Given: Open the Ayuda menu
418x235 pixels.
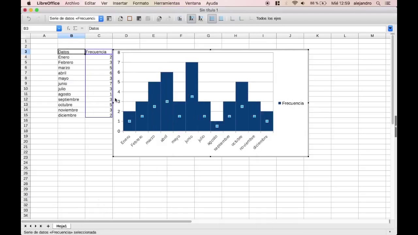Looking at the screenshot, I should pos(212,3).
